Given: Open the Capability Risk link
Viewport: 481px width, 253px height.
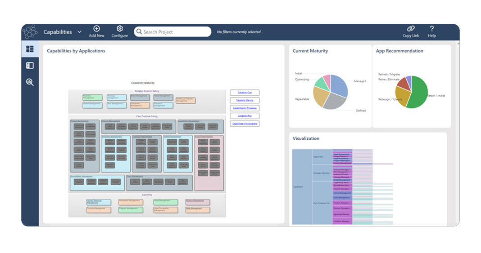Looking at the screenshot, I should coord(245,116).
